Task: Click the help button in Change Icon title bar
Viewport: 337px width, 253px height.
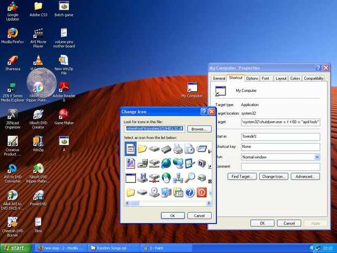Action: coord(204,112)
